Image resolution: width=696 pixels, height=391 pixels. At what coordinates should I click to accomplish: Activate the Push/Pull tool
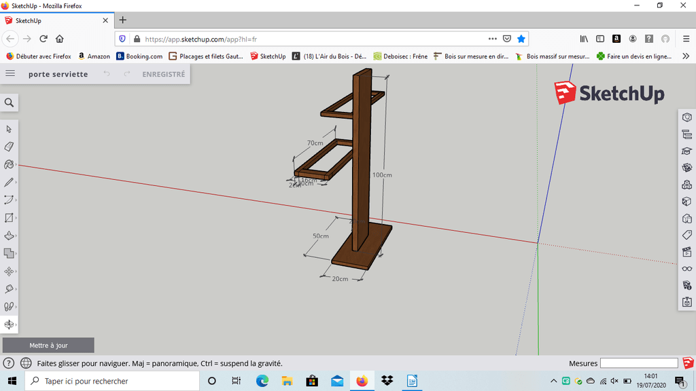point(9,236)
